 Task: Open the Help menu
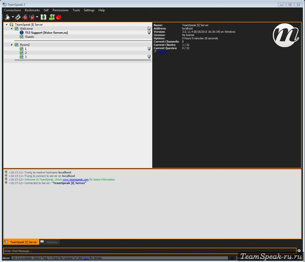(x=102, y=10)
